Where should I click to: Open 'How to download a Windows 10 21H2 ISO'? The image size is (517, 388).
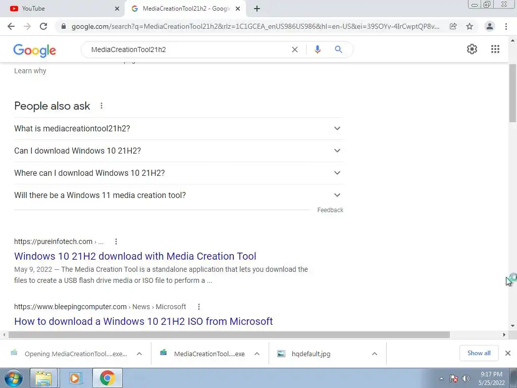143,321
